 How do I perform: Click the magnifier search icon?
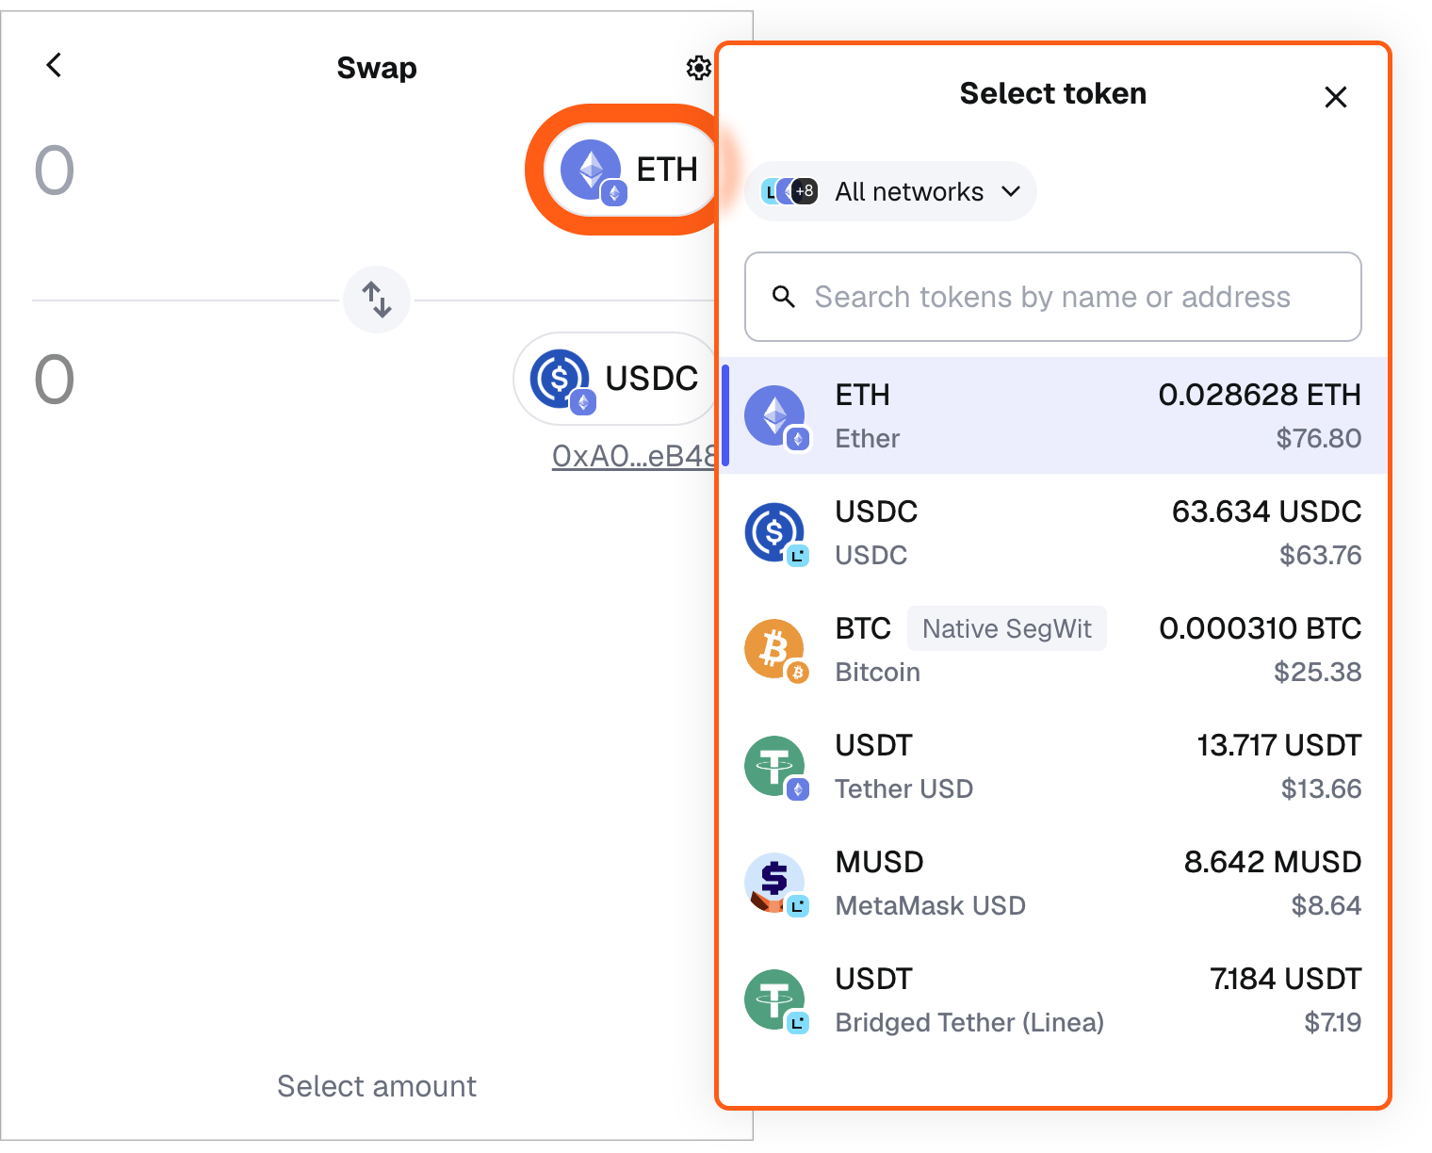[x=783, y=297]
